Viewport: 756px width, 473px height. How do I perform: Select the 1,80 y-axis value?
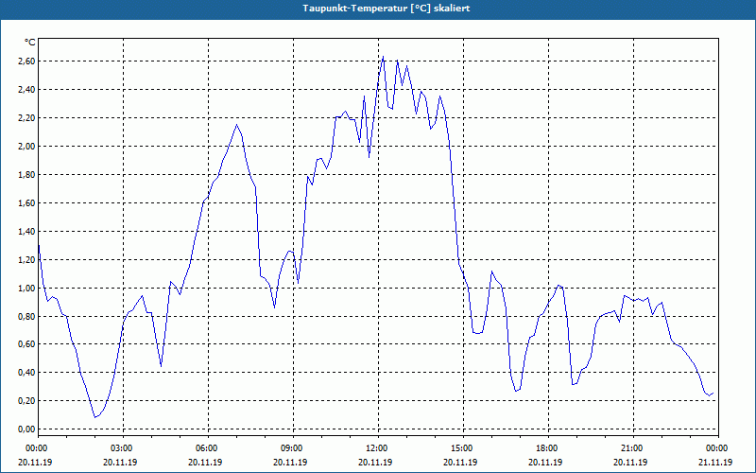[27, 175]
